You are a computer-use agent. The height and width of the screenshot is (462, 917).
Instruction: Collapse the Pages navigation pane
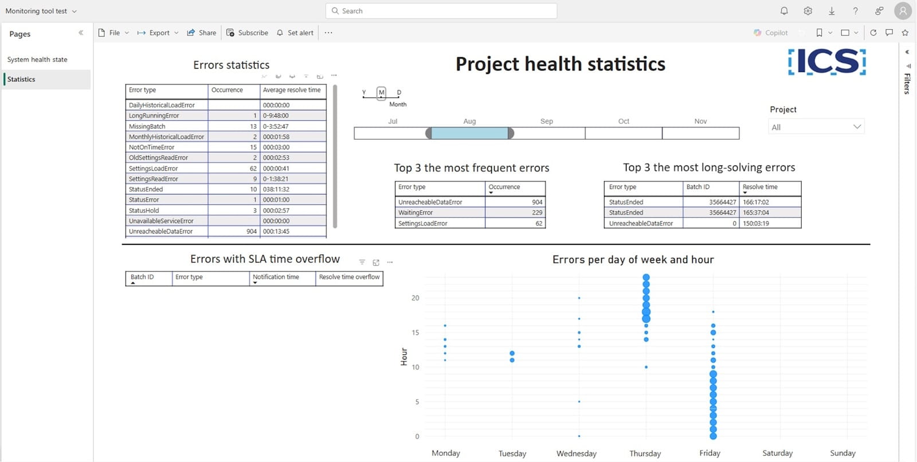tap(81, 33)
